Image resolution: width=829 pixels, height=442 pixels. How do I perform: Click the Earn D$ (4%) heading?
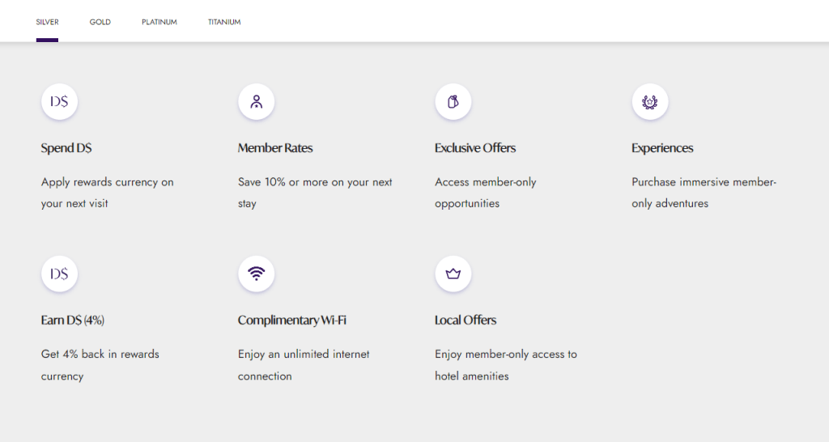[x=73, y=321]
